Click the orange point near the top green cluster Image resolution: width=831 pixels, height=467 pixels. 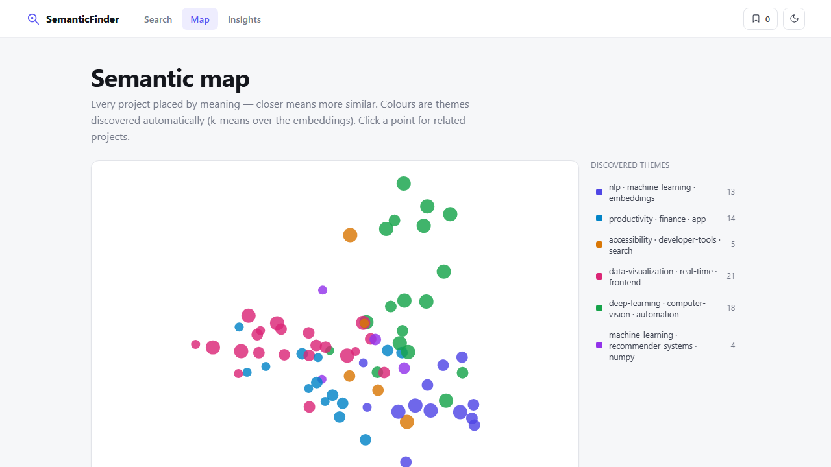350,235
